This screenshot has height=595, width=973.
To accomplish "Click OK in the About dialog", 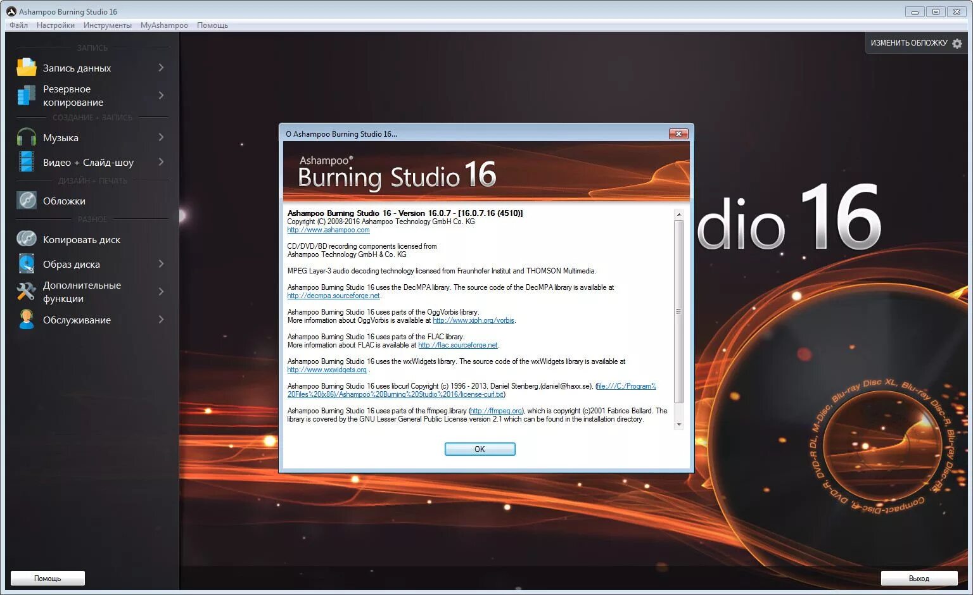I will pos(480,449).
